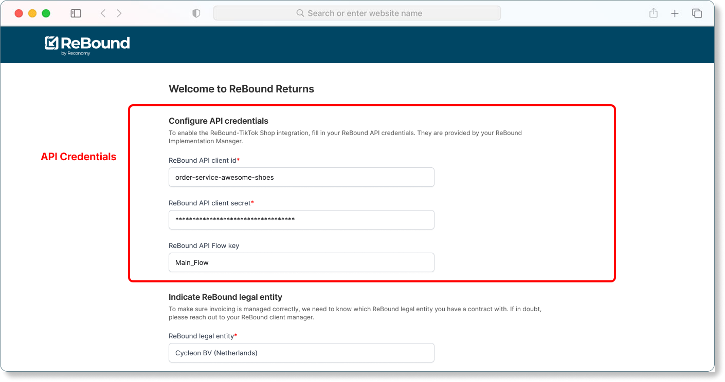This screenshot has height=382, width=725.
Task: Click the green fullscreen window button
Action: point(46,13)
